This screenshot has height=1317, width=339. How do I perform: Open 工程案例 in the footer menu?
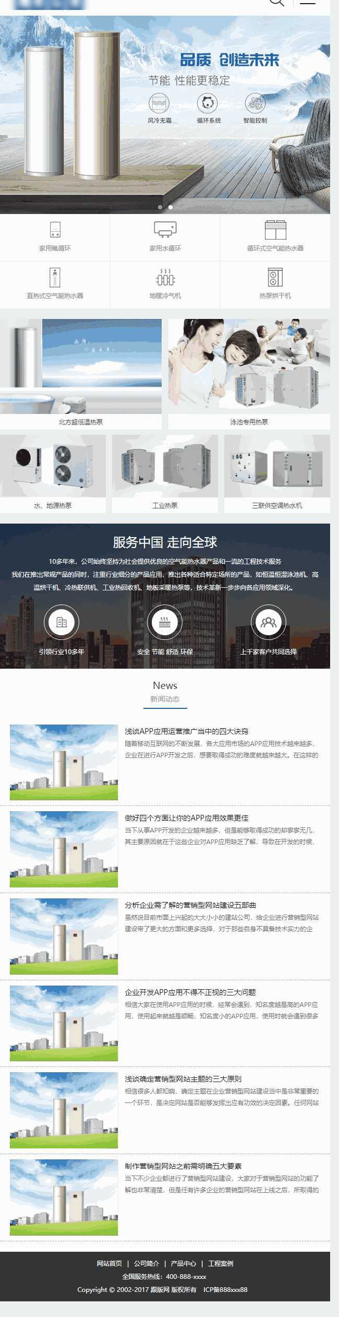(221, 1263)
